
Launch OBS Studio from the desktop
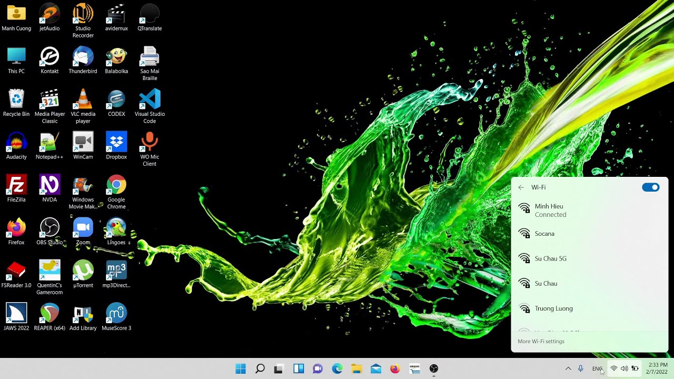pyautogui.click(x=49, y=232)
